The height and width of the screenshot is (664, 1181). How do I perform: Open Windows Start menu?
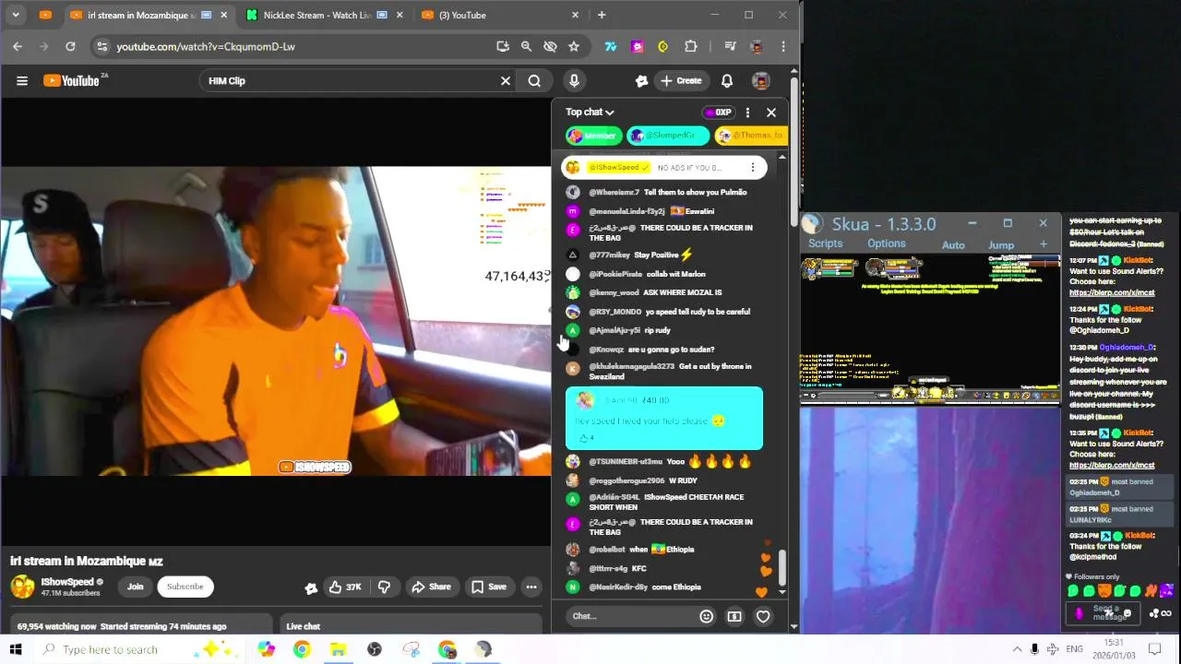(x=15, y=649)
